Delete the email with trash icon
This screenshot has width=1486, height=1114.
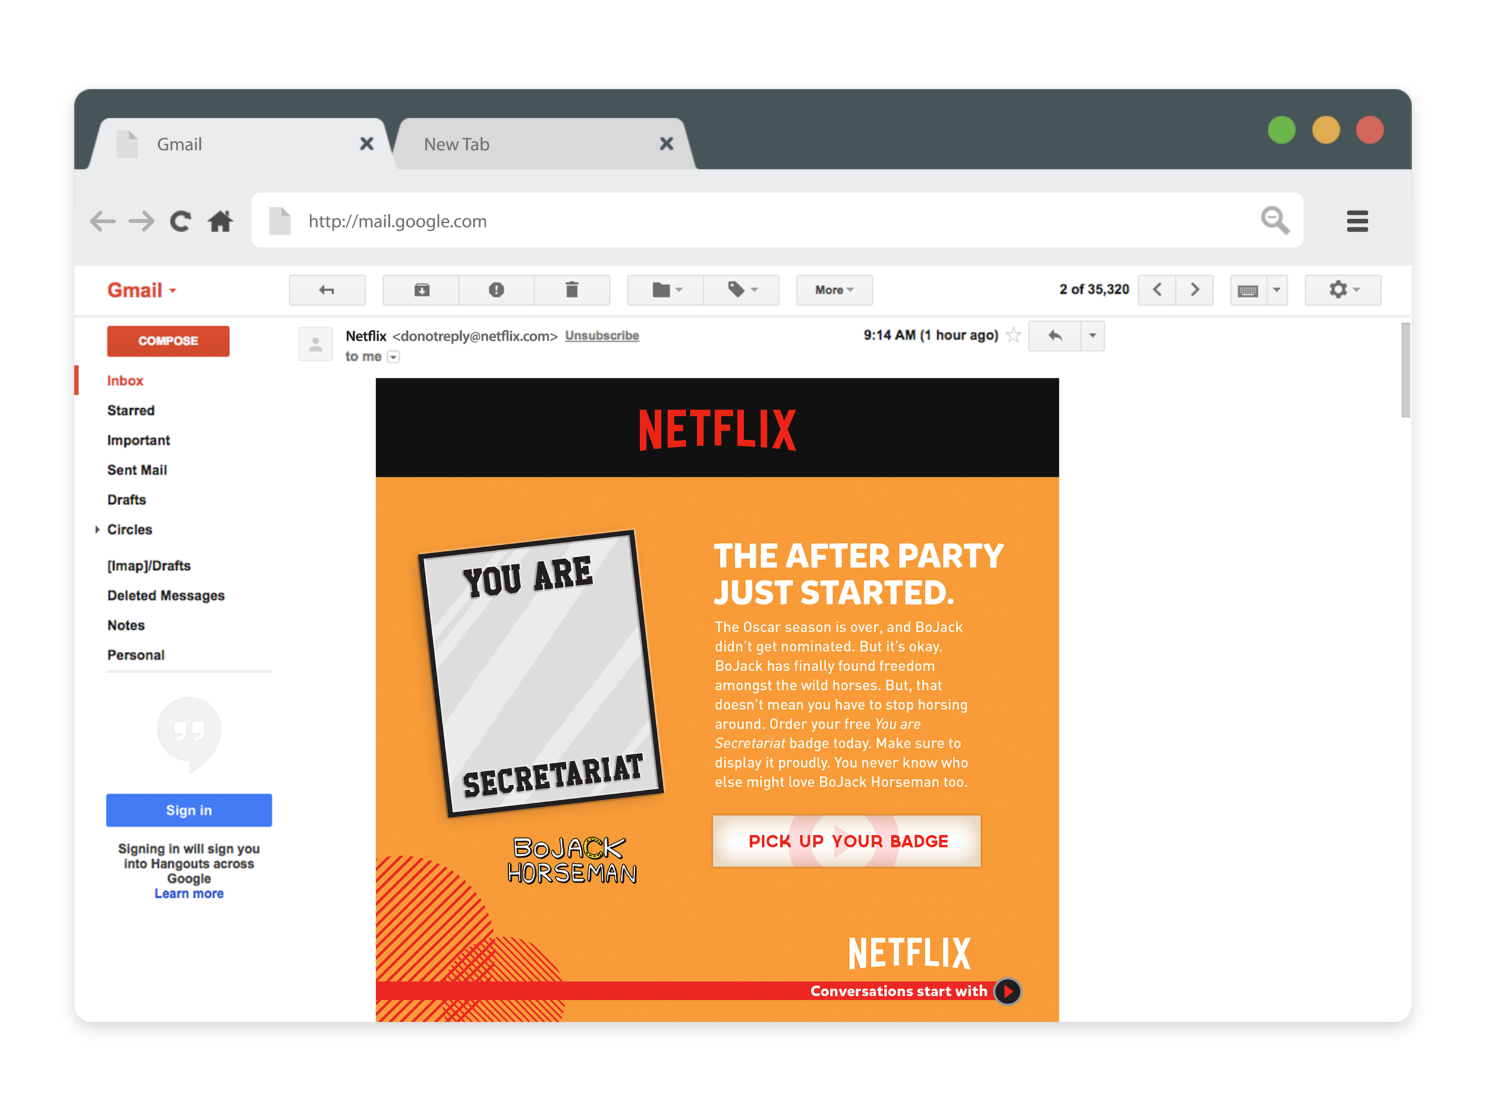pyautogui.click(x=572, y=290)
